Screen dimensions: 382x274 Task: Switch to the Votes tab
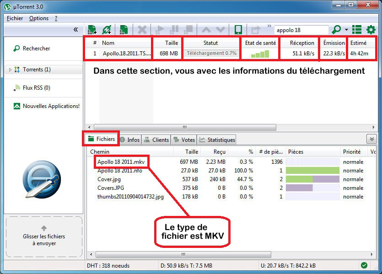[x=184, y=140]
